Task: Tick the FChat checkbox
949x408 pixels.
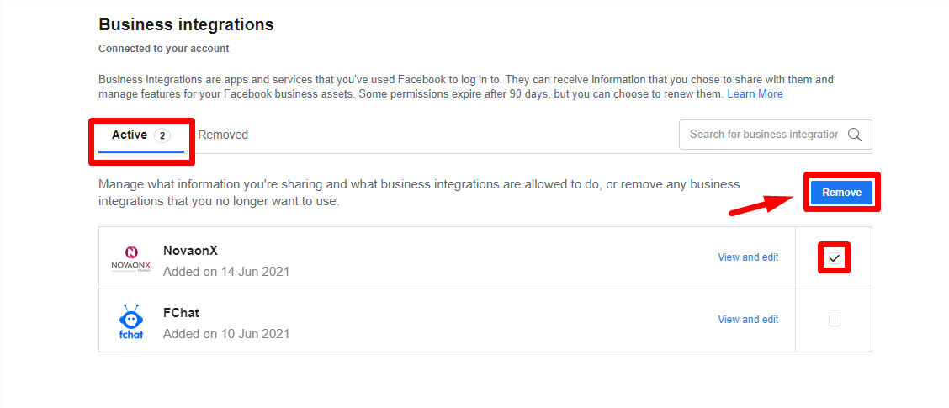Action: point(835,321)
